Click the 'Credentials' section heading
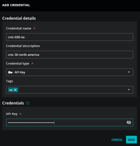This screenshot has height=146, width=140. tap(13, 103)
